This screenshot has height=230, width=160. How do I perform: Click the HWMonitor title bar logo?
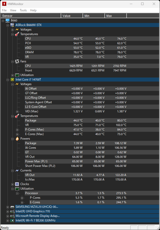tap(4, 4)
